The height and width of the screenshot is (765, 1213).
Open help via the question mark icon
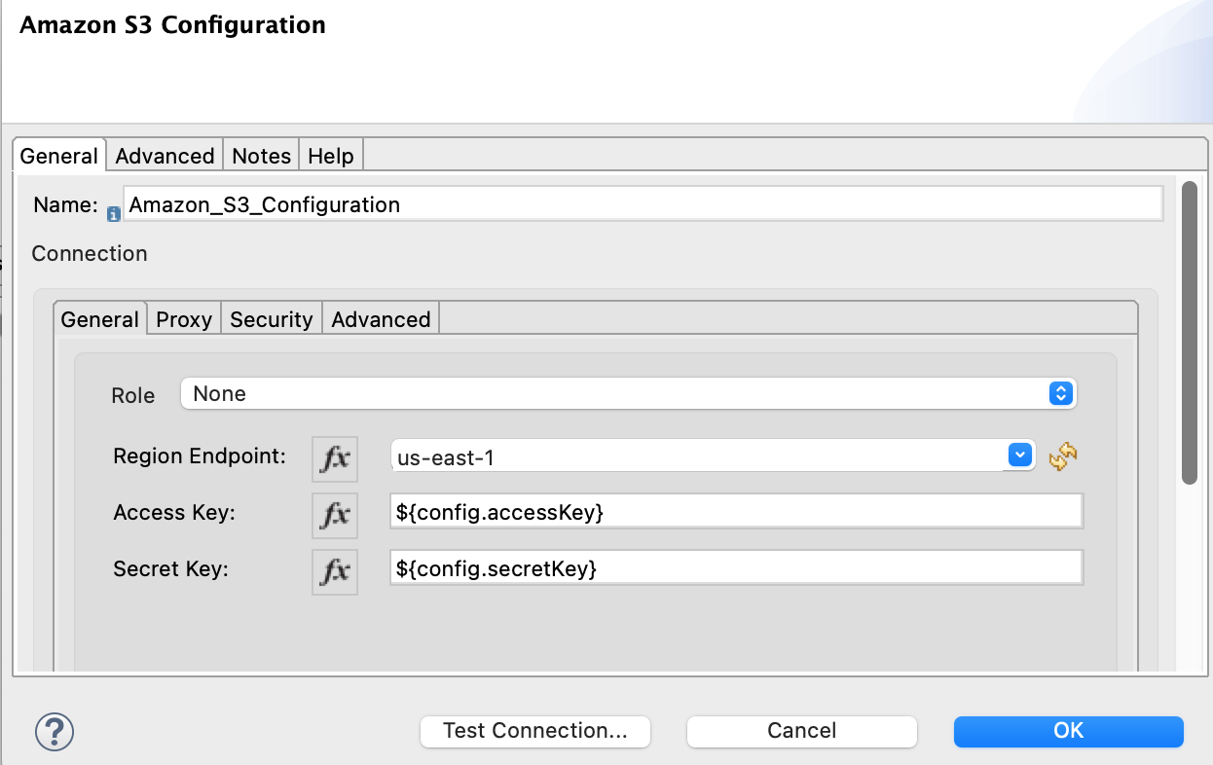coord(53,731)
